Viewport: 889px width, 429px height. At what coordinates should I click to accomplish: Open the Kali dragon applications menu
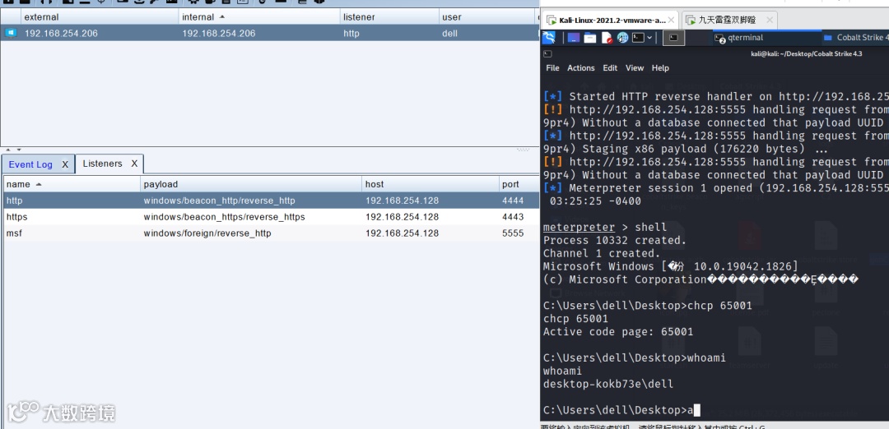coord(548,38)
